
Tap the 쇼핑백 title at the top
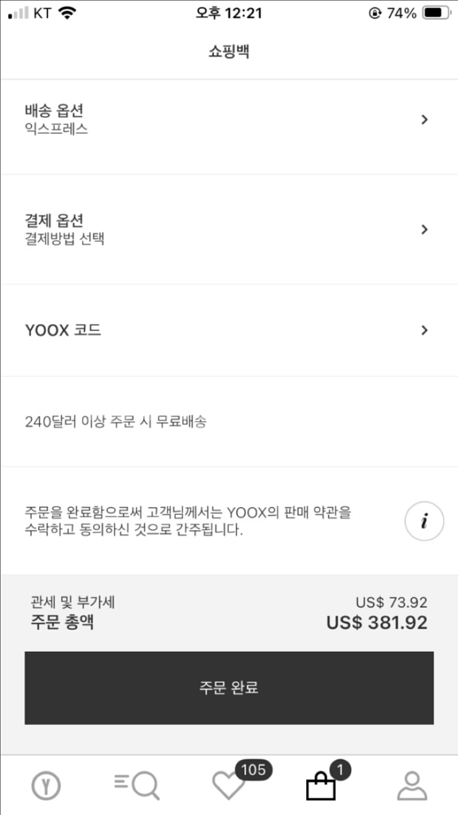pyautogui.click(x=229, y=50)
